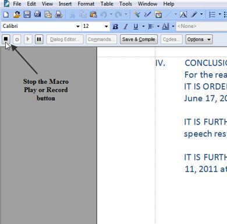Stop the macro with the Stop button

(6, 40)
